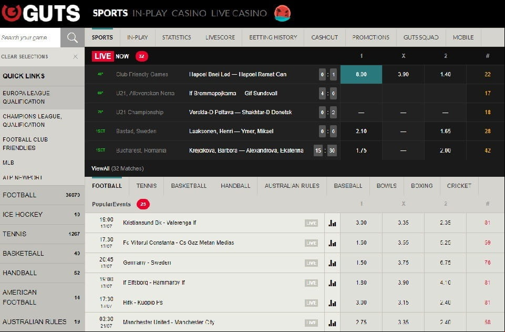Click LIVE badge for Hifk - Kuopio Ps
This screenshot has height=332, width=505.
311,303
